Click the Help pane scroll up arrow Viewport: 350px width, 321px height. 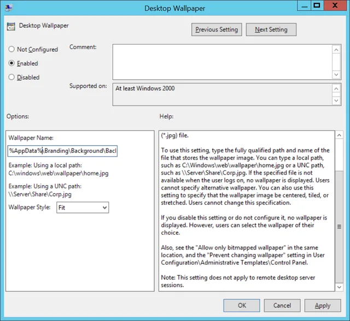(339, 135)
